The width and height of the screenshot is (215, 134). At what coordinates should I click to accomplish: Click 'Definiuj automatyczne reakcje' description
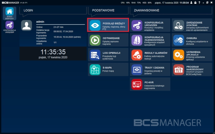[x=154, y=58]
